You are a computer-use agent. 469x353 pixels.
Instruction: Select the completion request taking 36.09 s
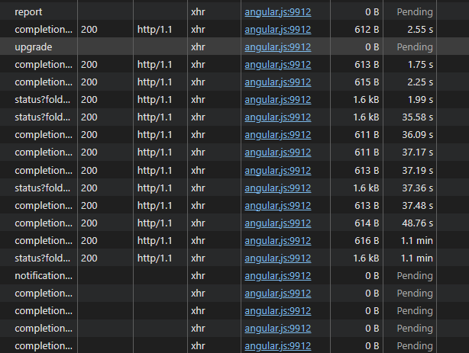point(44,135)
